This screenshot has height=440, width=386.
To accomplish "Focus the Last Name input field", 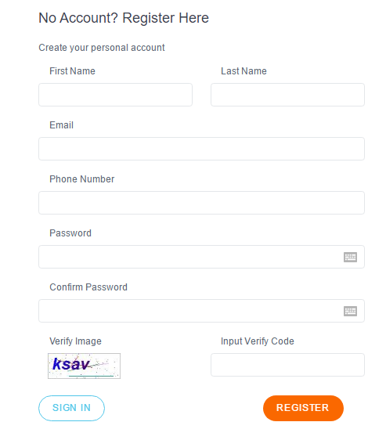I will 287,95.
